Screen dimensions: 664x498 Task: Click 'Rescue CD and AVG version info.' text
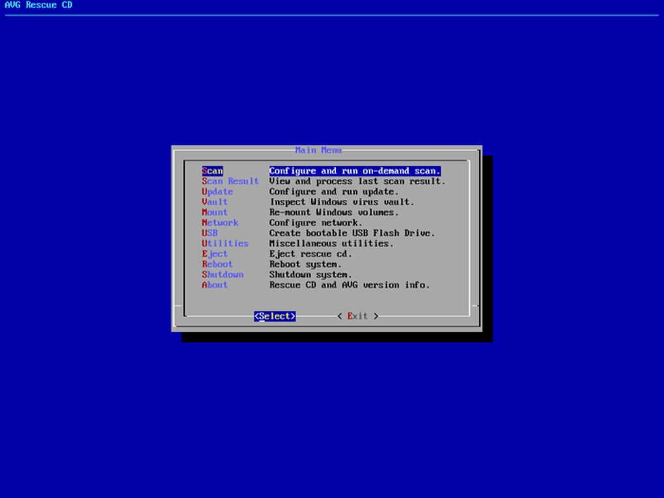[350, 285]
